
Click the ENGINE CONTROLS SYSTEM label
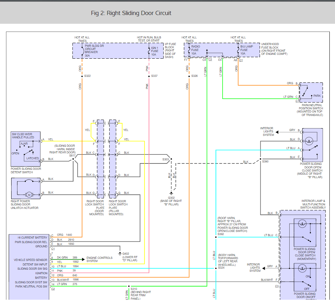point(99,260)
